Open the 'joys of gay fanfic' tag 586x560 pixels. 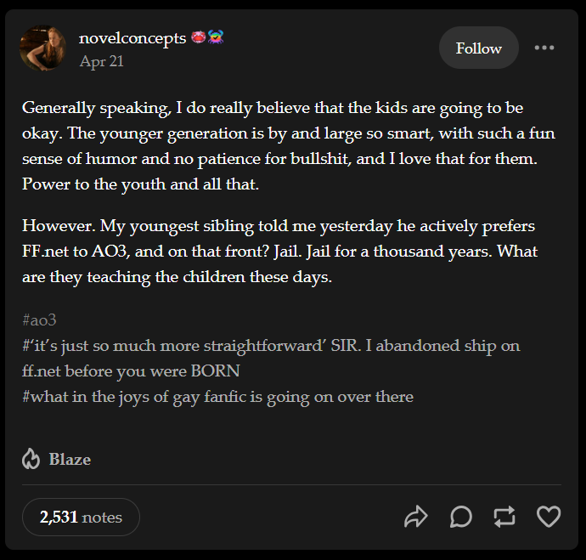pyautogui.click(x=218, y=397)
